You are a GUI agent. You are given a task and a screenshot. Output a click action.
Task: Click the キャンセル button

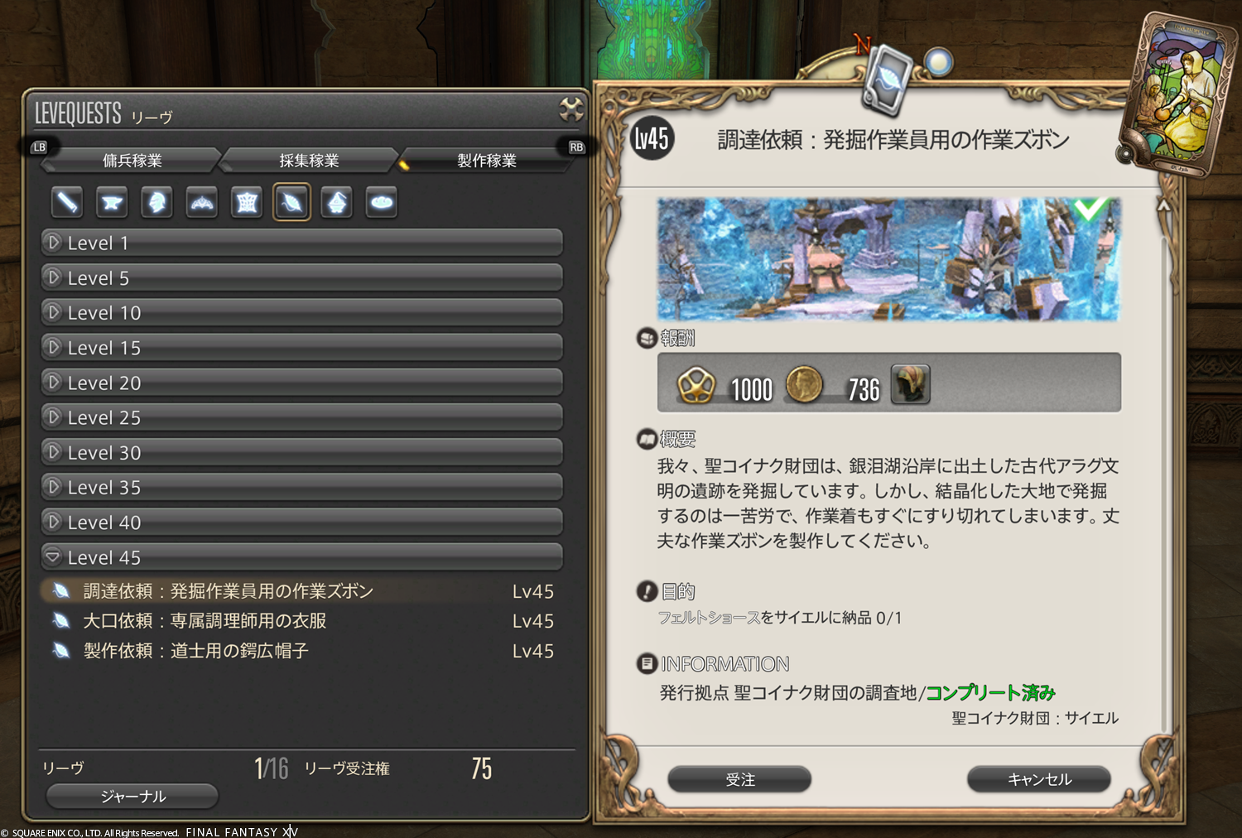click(x=1039, y=779)
